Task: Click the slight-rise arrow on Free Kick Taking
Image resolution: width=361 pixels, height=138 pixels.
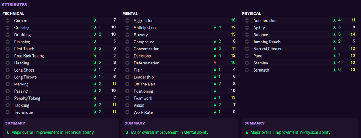Action: [x=95, y=56]
